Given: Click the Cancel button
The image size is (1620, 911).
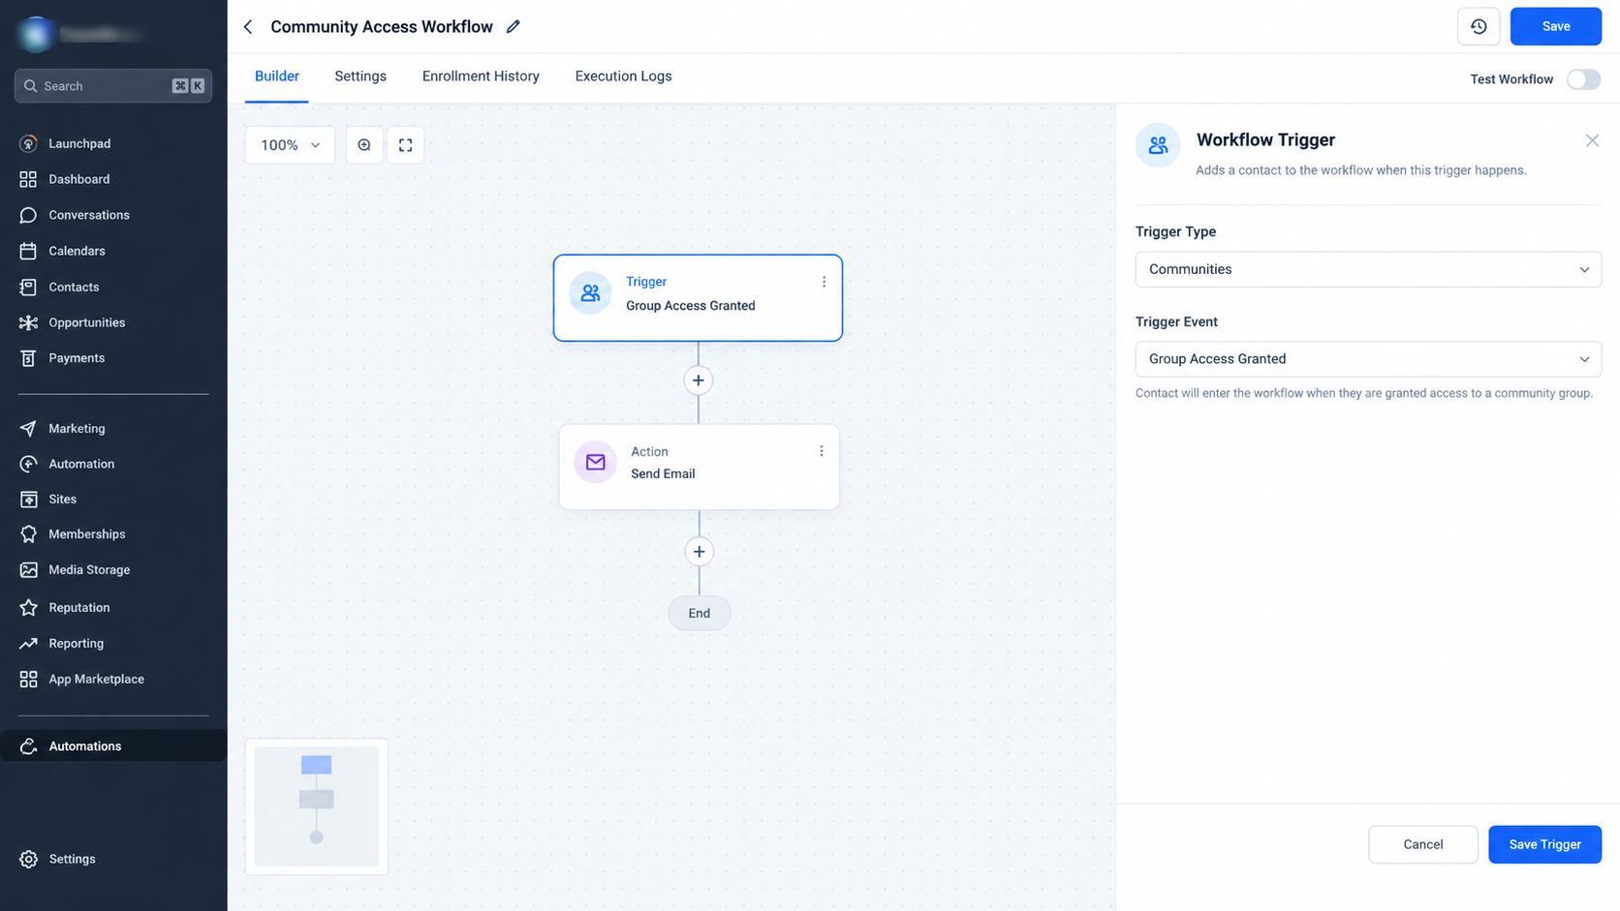Looking at the screenshot, I should 1422,844.
